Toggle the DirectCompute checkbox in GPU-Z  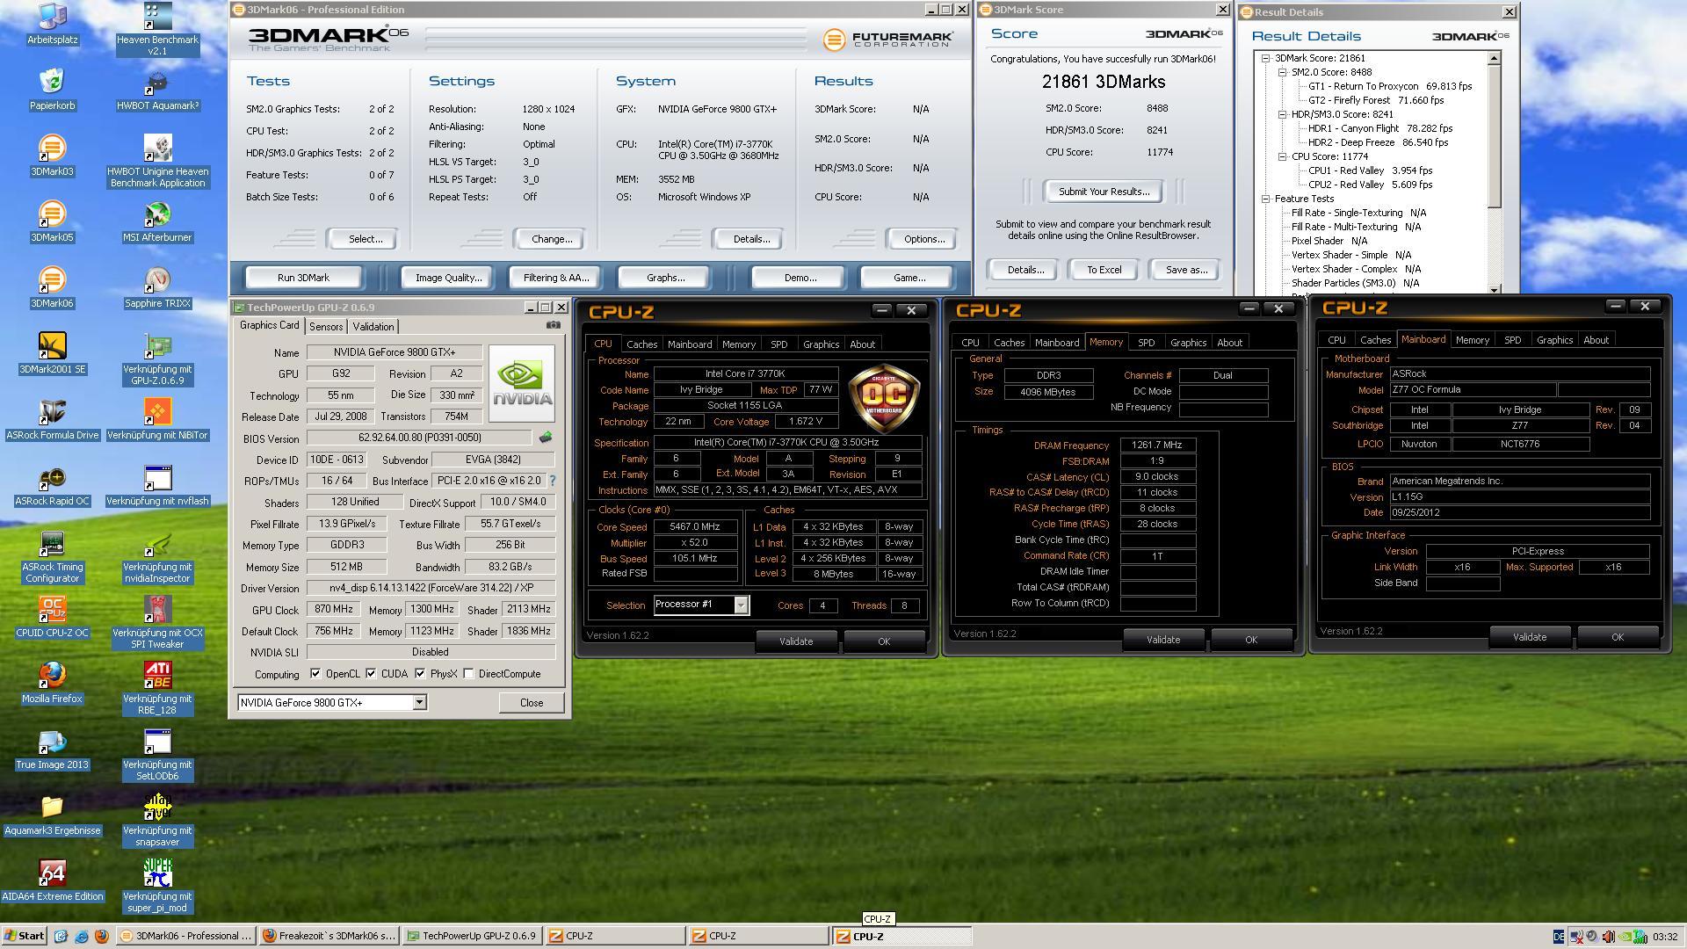point(469,674)
